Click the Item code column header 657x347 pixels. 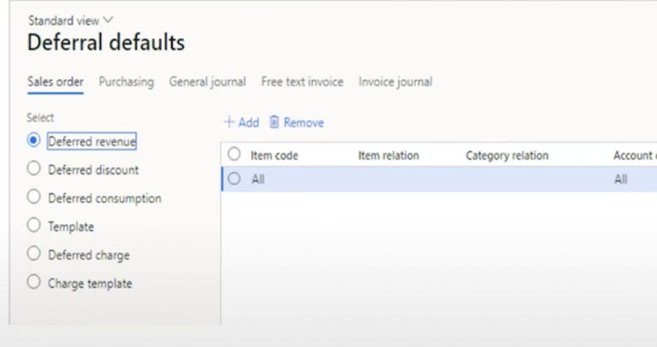pos(274,156)
